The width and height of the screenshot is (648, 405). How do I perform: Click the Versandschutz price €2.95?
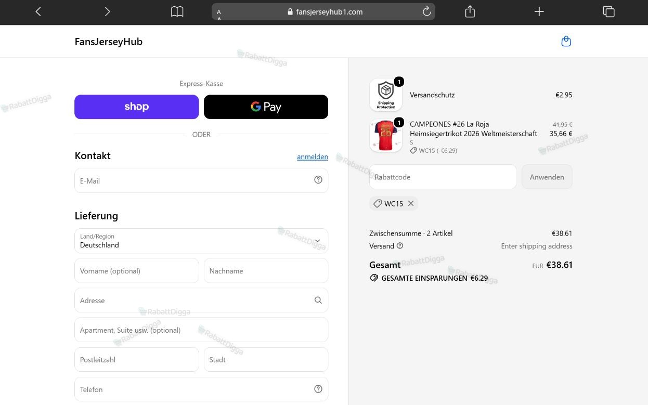564,95
